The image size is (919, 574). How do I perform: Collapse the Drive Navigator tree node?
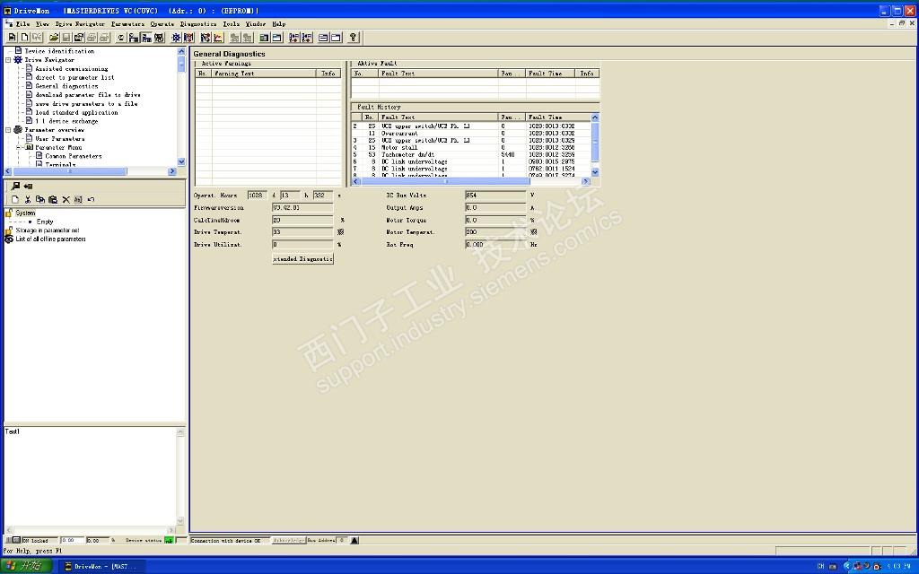[8, 60]
